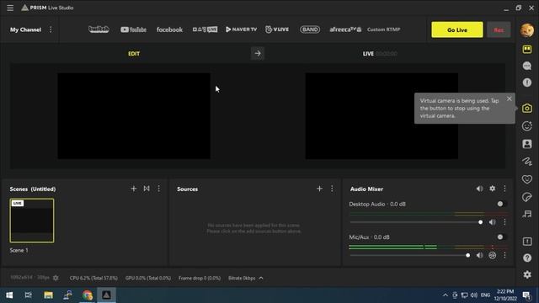Adjust the Desktop Audio volume slider
The height and width of the screenshot is (303, 539).
pos(416,222)
